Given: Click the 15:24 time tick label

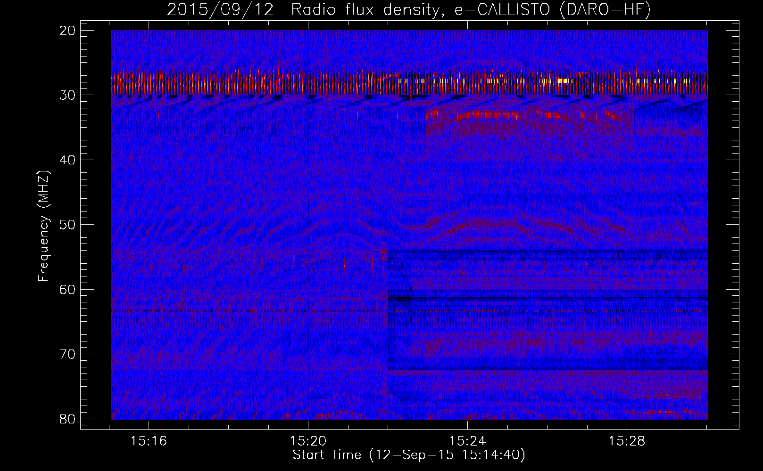Looking at the screenshot, I should click(x=467, y=441).
